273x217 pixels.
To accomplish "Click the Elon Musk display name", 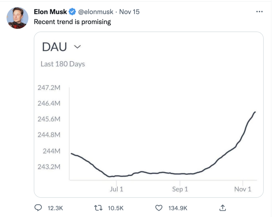I will pyautogui.click(x=50, y=12).
